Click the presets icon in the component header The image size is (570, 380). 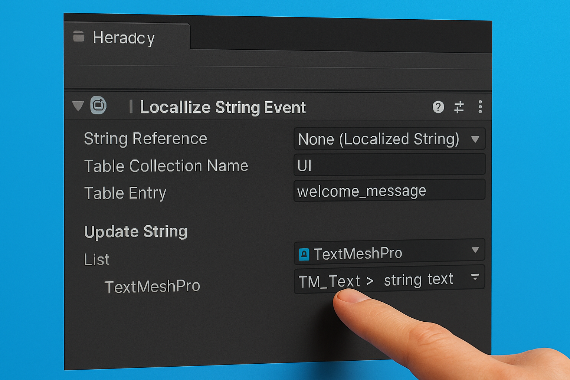pos(459,107)
